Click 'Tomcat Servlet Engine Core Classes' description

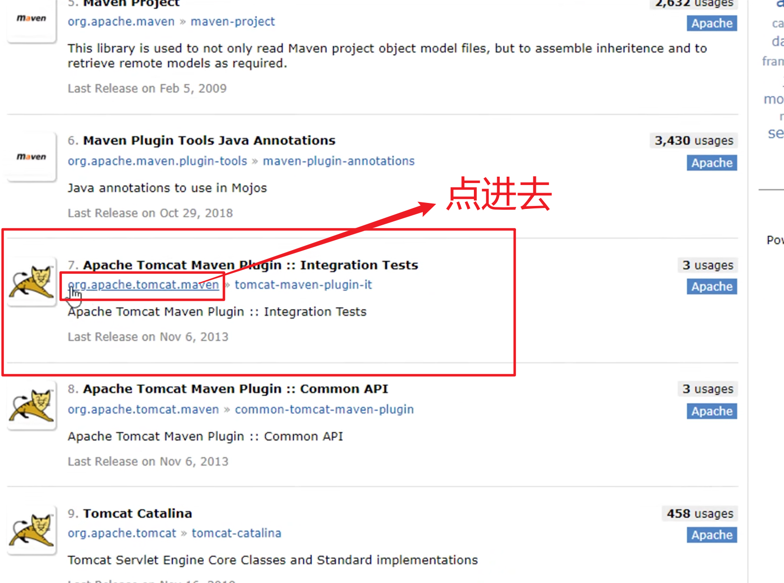273,560
